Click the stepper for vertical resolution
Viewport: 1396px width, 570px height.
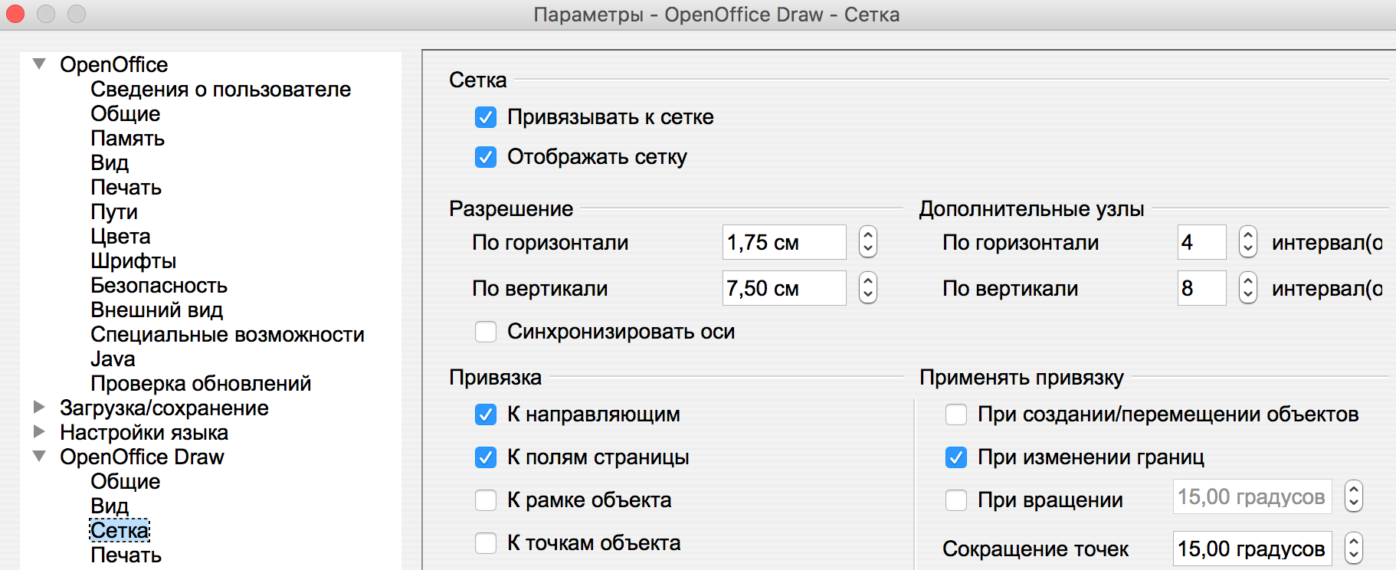[868, 288]
